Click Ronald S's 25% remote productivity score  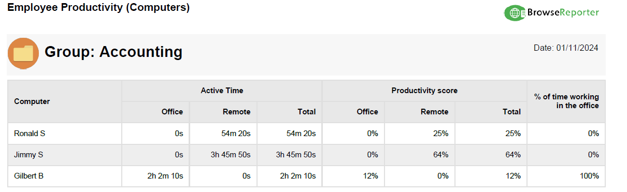[x=440, y=134]
